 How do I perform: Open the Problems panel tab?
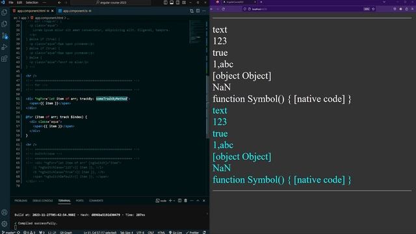point(21,201)
